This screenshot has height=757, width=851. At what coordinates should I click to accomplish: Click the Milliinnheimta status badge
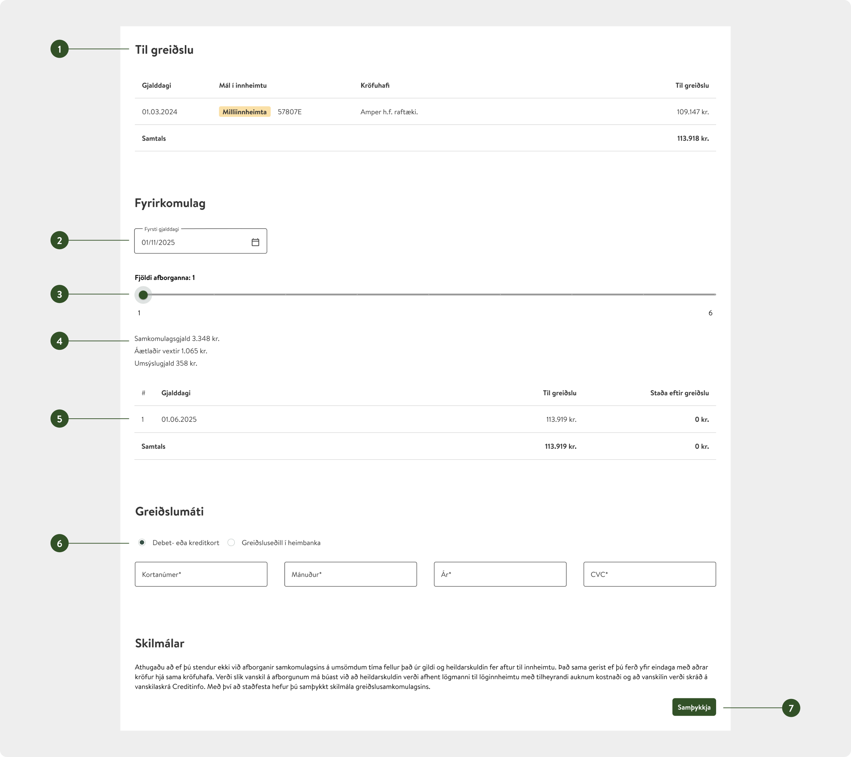pos(245,111)
